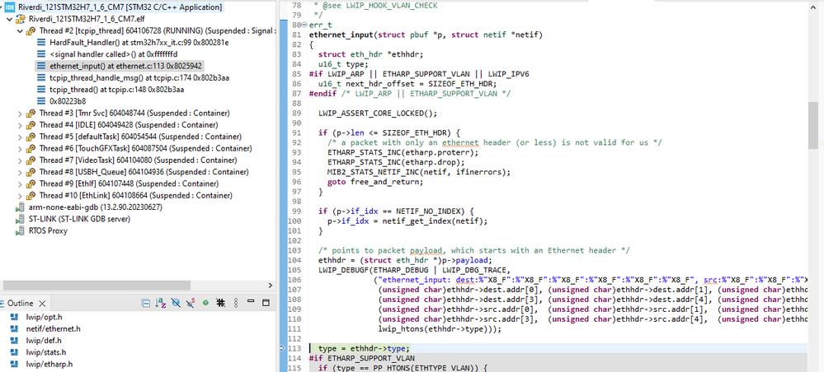Click the IDE launch icon beside Riverdi_121STM32H7_1_6_CM7
Screen dimensions: 824x372
click(9, 7)
